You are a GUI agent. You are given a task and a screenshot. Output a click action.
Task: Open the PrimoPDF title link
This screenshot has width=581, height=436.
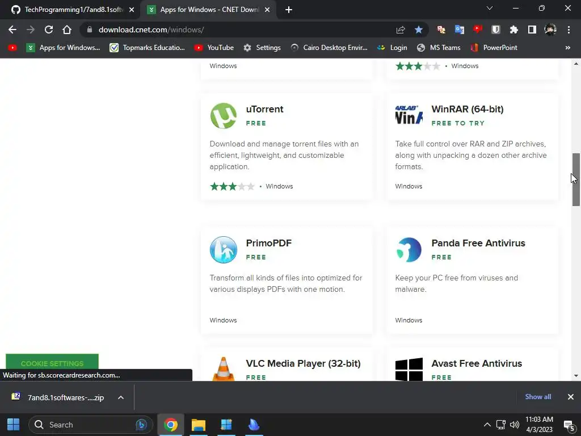coord(268,243)
